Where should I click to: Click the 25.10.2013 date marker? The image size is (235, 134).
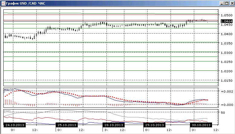point(67,125)
